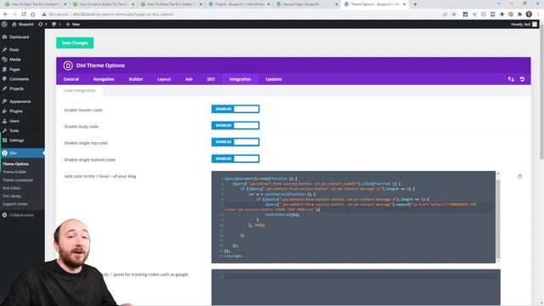Click the browser reload icon
Viewport: 544px width, 306px height.
point(24,14)
